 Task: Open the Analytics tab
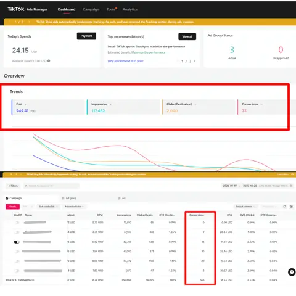[130, 9]
